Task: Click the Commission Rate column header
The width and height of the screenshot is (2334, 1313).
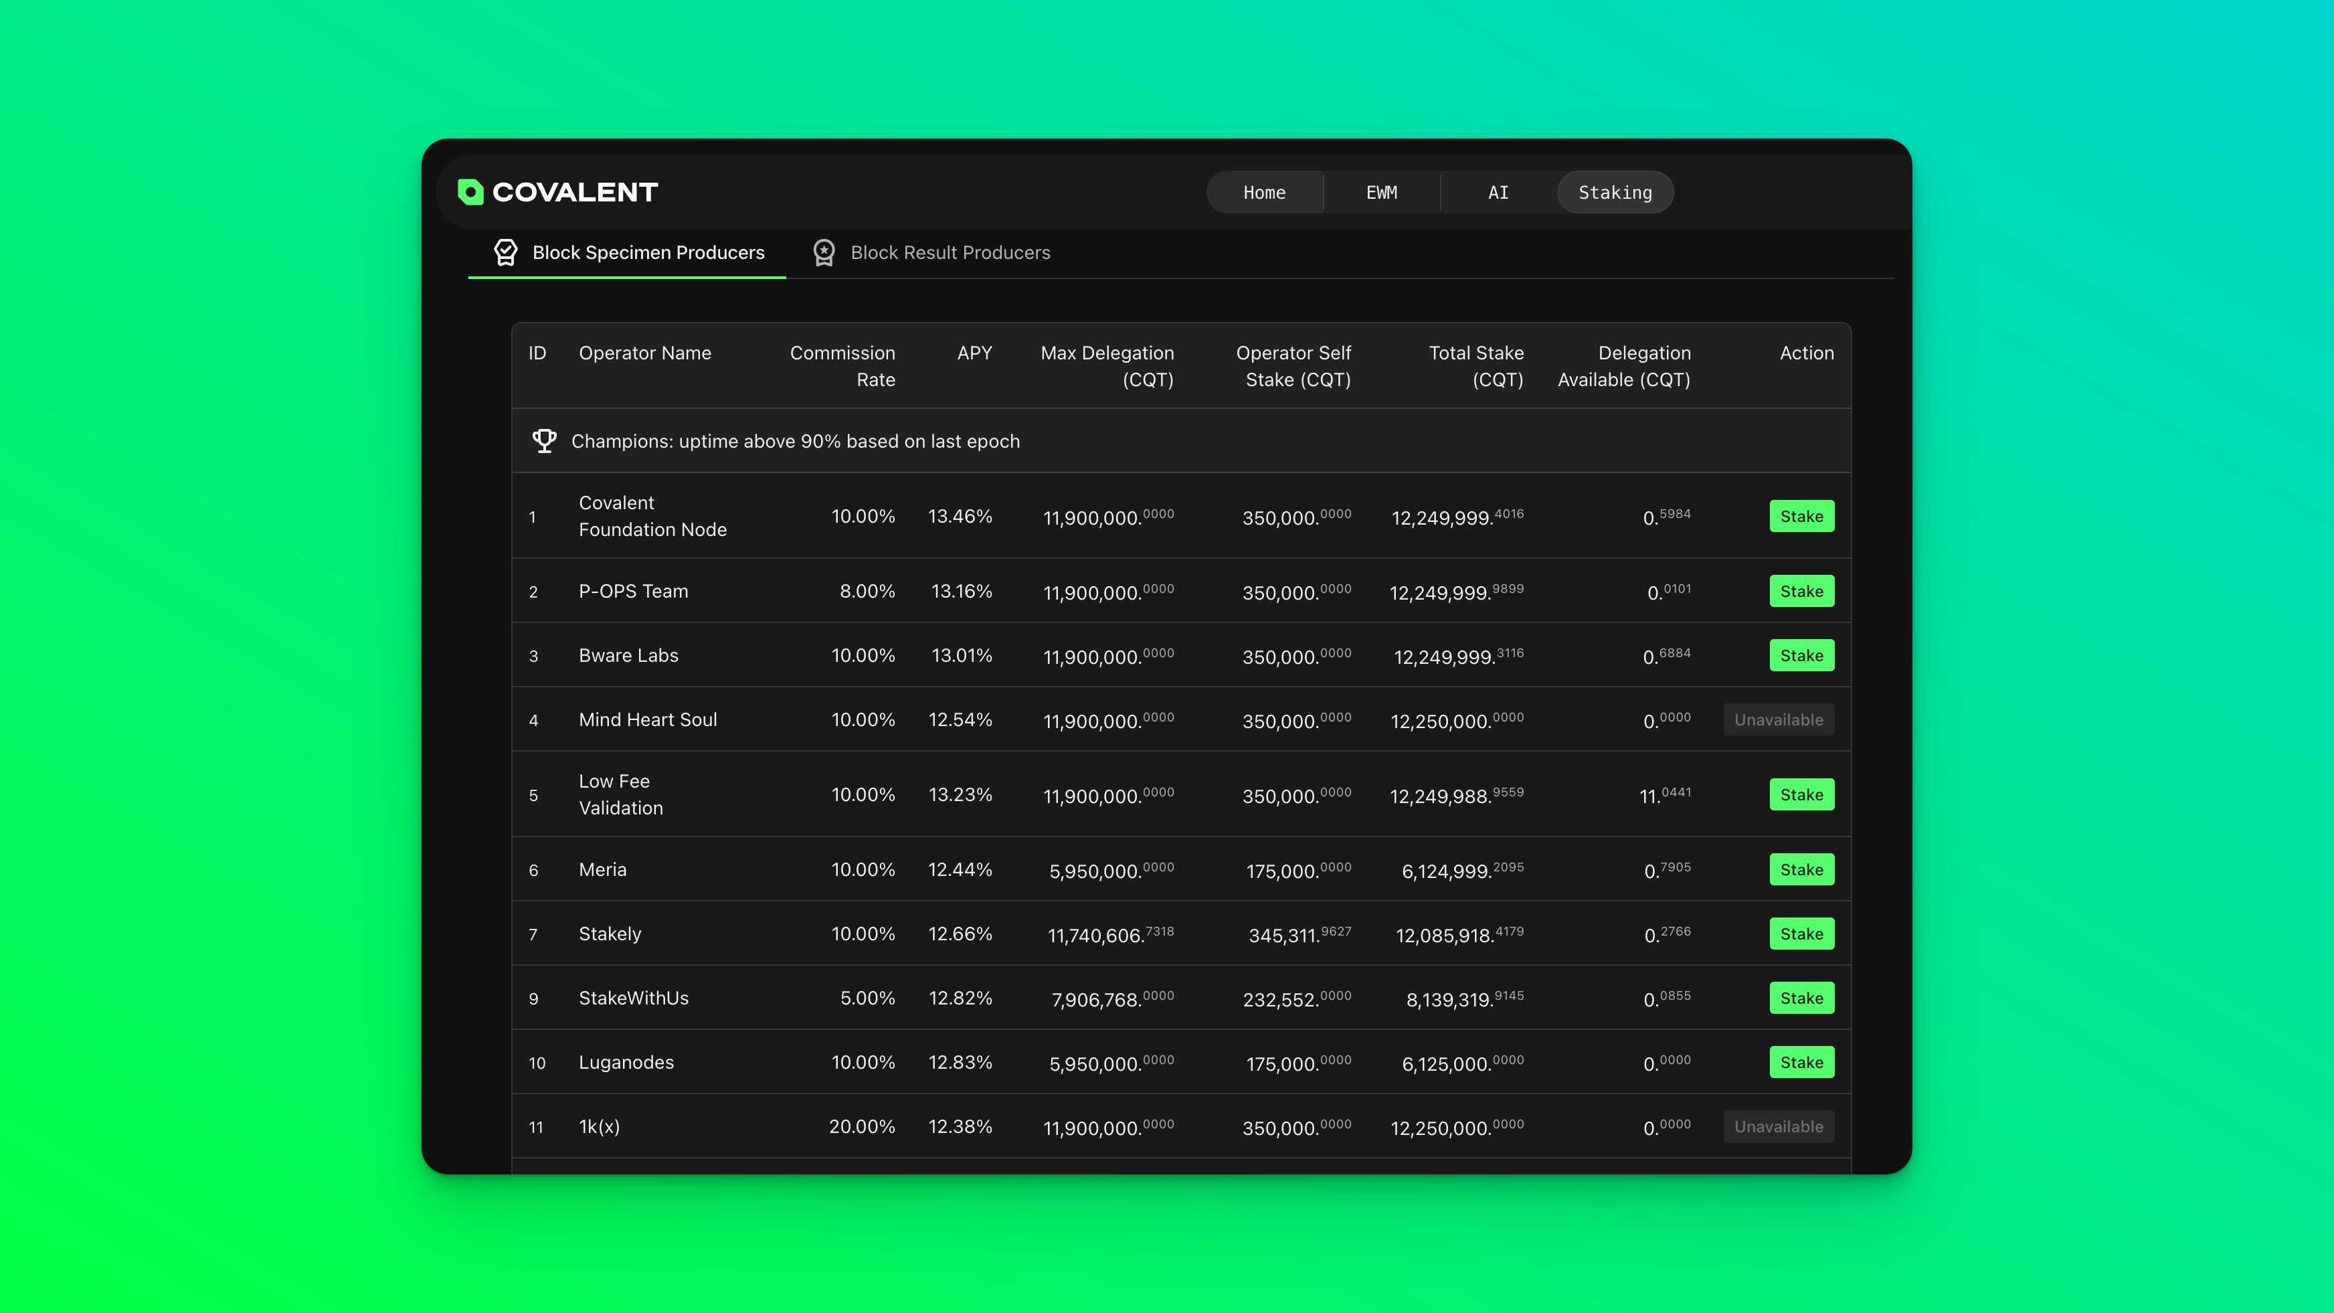Action: coord(842,366)
